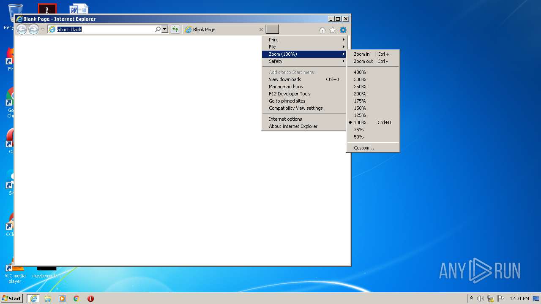This screenshot has height=304, width=541.
Task: Set zoom to 50%
Action: 373,137
